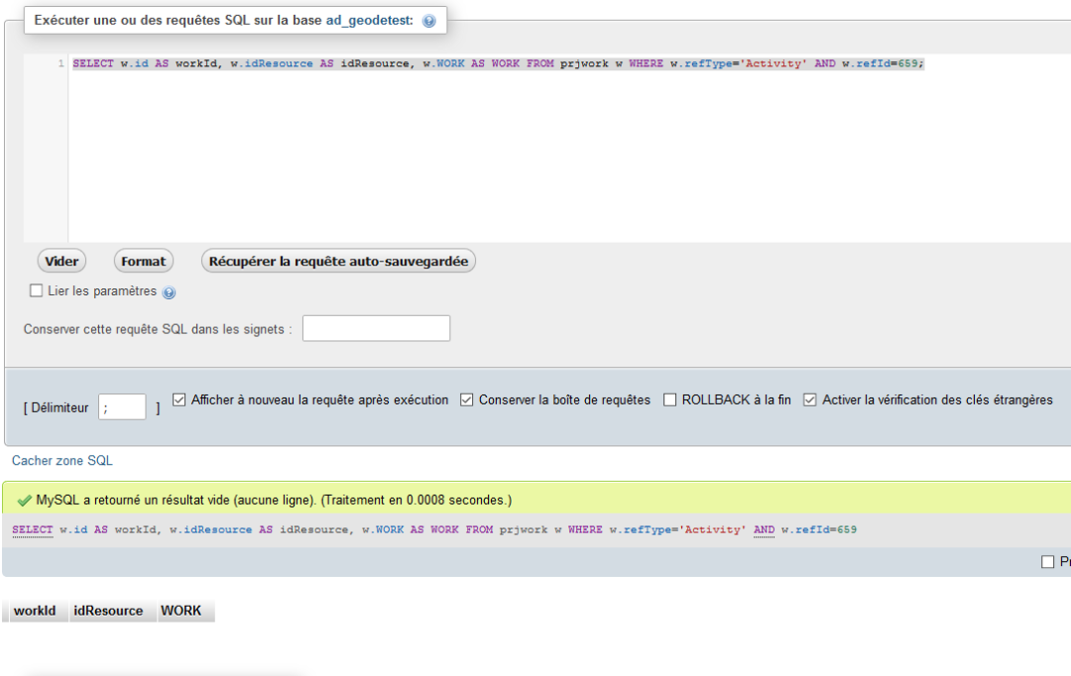Viewport: 1071px width, 676px height.
Task: Uncheck Conserver la boîte de requêtes
Action: tap(467, 400)
